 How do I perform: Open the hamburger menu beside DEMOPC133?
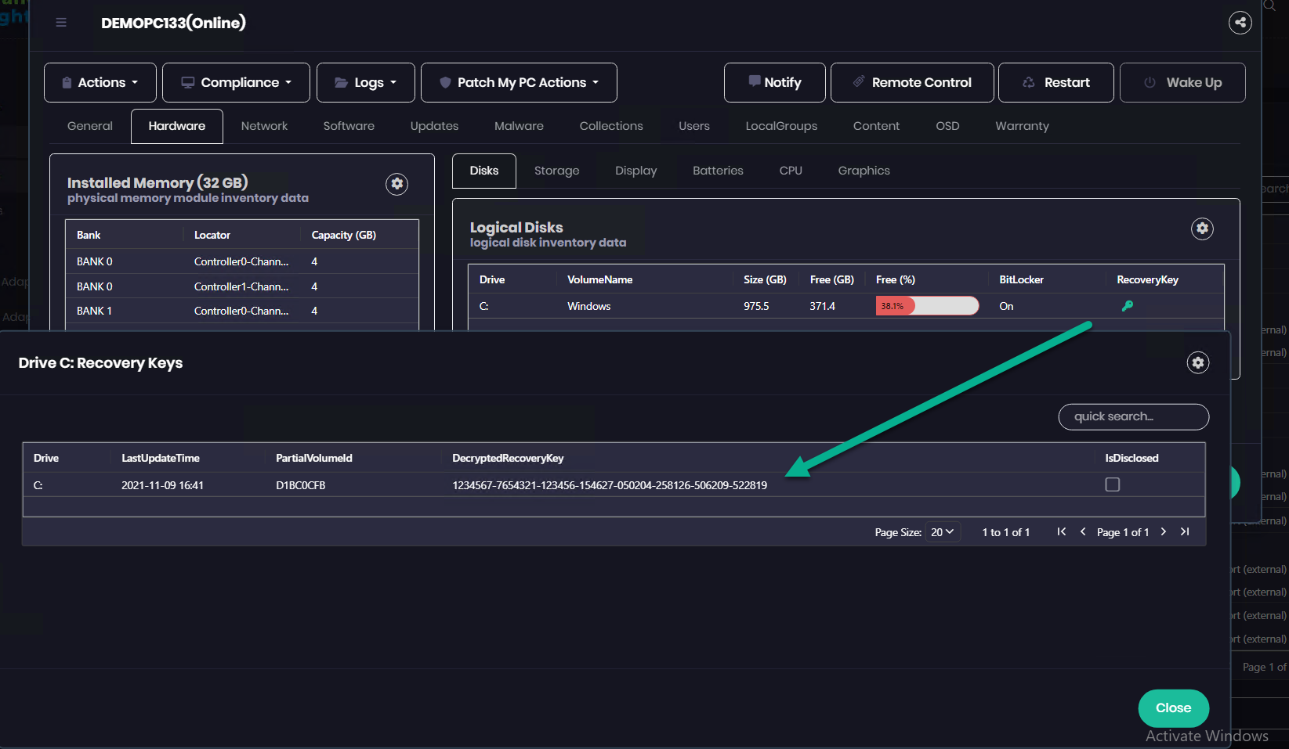[61, 23]
